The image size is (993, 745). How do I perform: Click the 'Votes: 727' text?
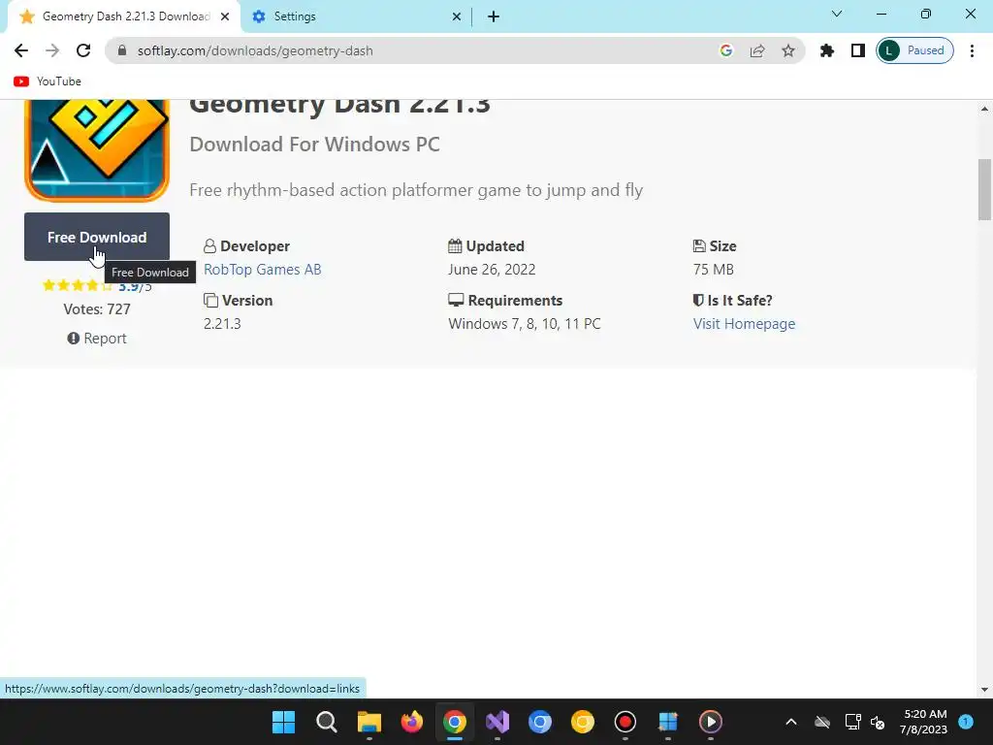point(97,309)
